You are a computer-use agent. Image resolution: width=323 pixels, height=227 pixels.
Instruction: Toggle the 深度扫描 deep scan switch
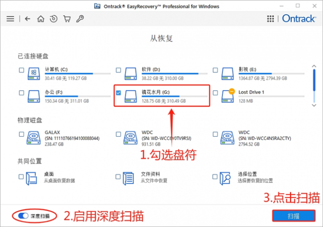(x=23, y=216)
